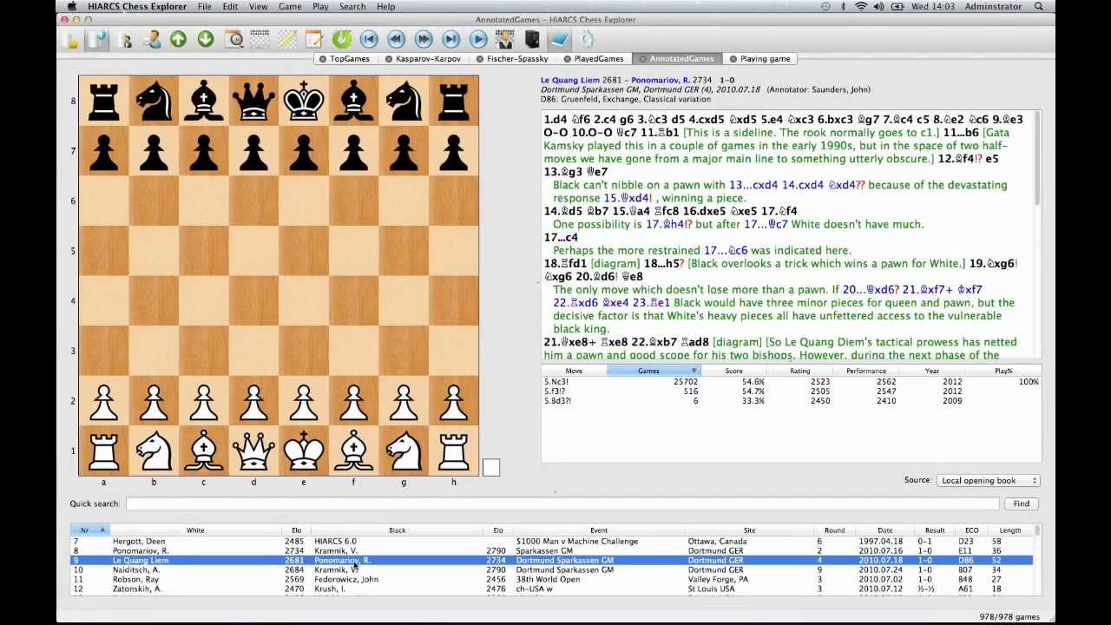Close the Playing game tab via its x
Image resolution: width=1111 pixels, height=625 pixels.
(x=733, y=59)
